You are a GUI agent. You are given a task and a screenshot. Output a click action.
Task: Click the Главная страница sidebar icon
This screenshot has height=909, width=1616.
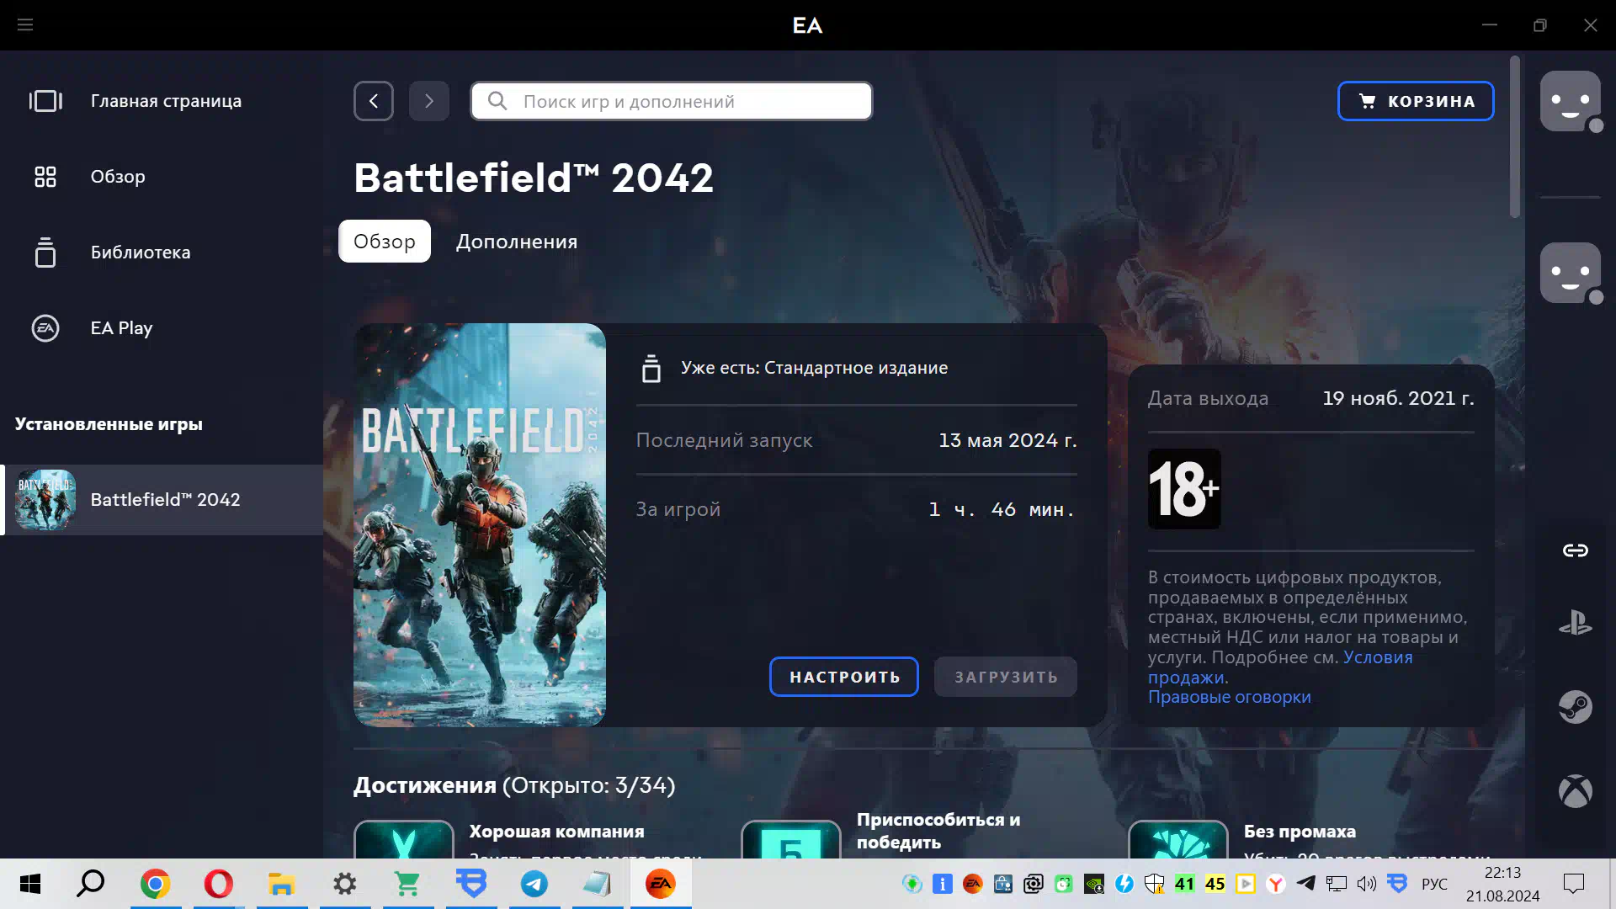click(45, 101)
